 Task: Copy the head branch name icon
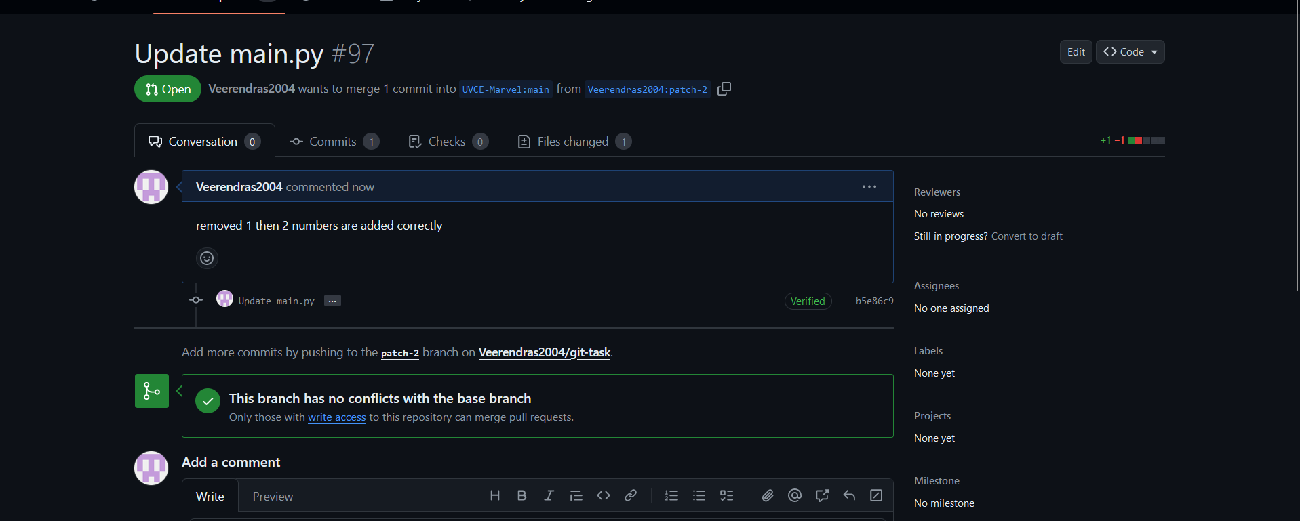click(x=724, y=89)
